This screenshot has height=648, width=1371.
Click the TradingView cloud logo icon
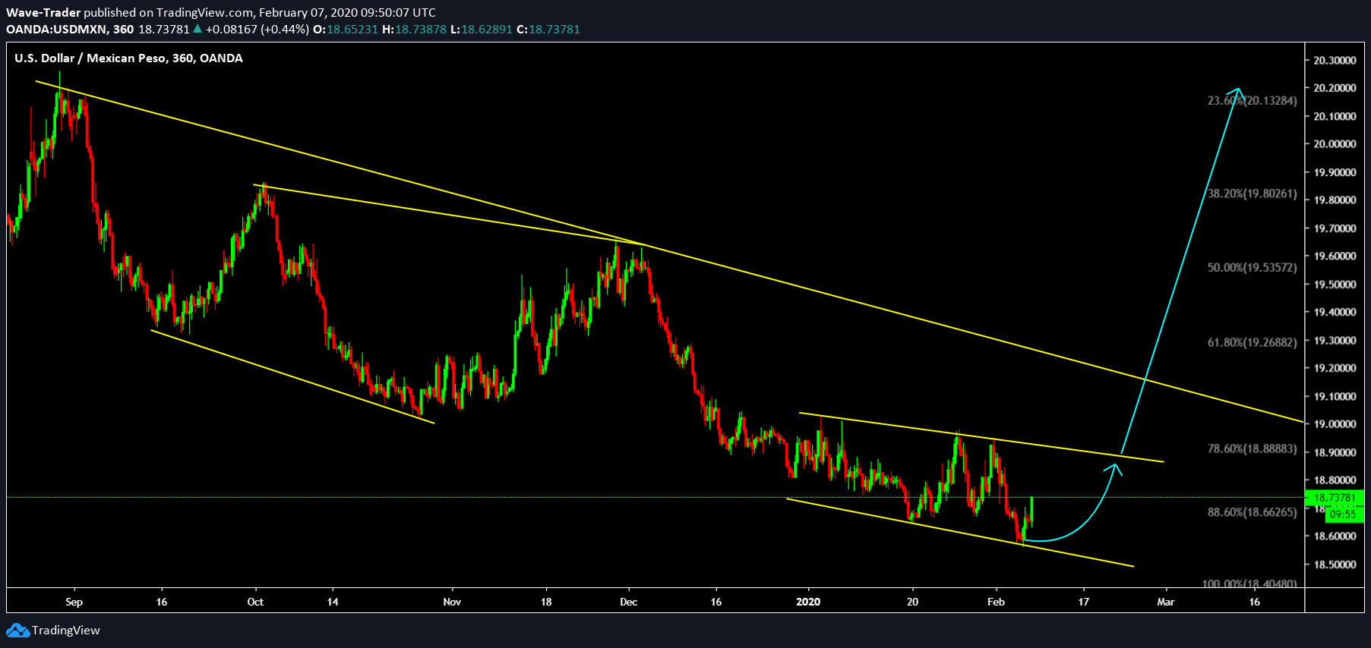tap(18, 631)
